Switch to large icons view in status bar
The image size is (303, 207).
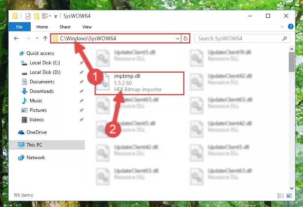(x=289, y=196)
